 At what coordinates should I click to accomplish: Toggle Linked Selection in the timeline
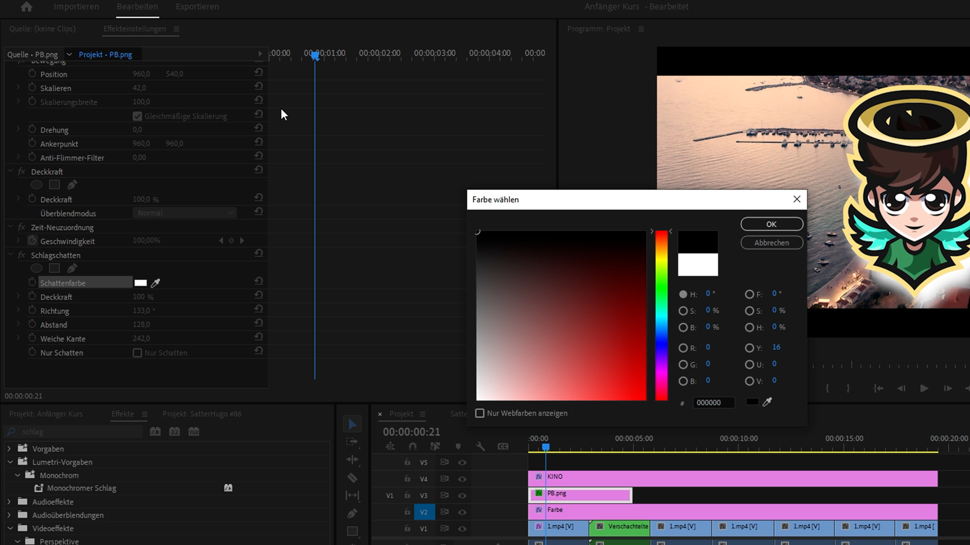point(435,447)
